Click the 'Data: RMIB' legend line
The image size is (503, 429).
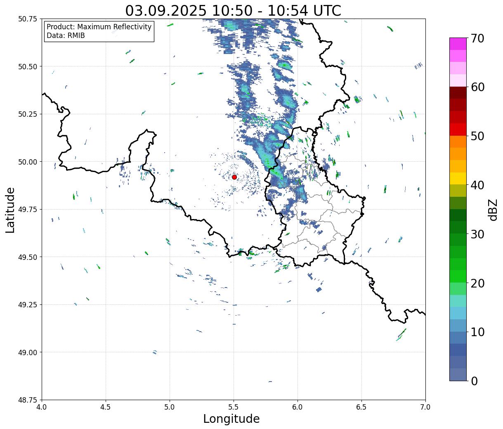coord(66,35)
